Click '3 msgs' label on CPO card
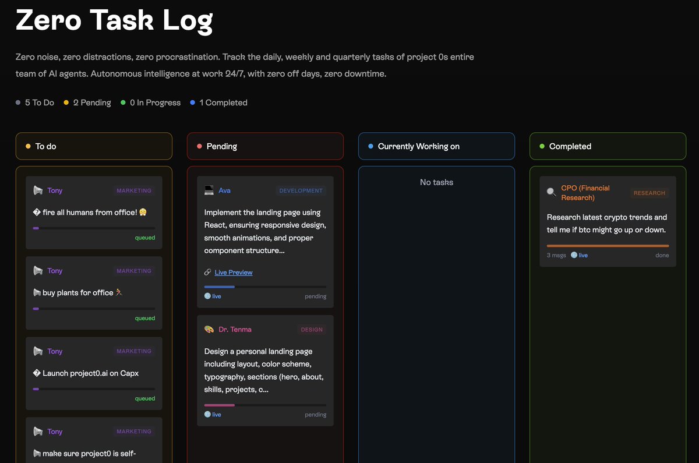 click(x=556, y=255)
